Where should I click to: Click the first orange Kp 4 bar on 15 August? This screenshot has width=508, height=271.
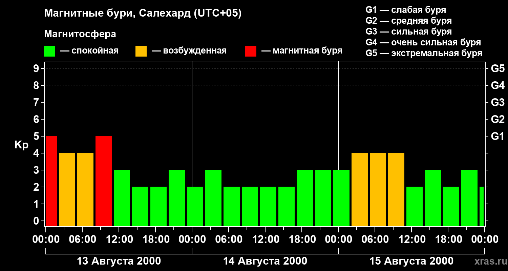(x=360, y=189)
